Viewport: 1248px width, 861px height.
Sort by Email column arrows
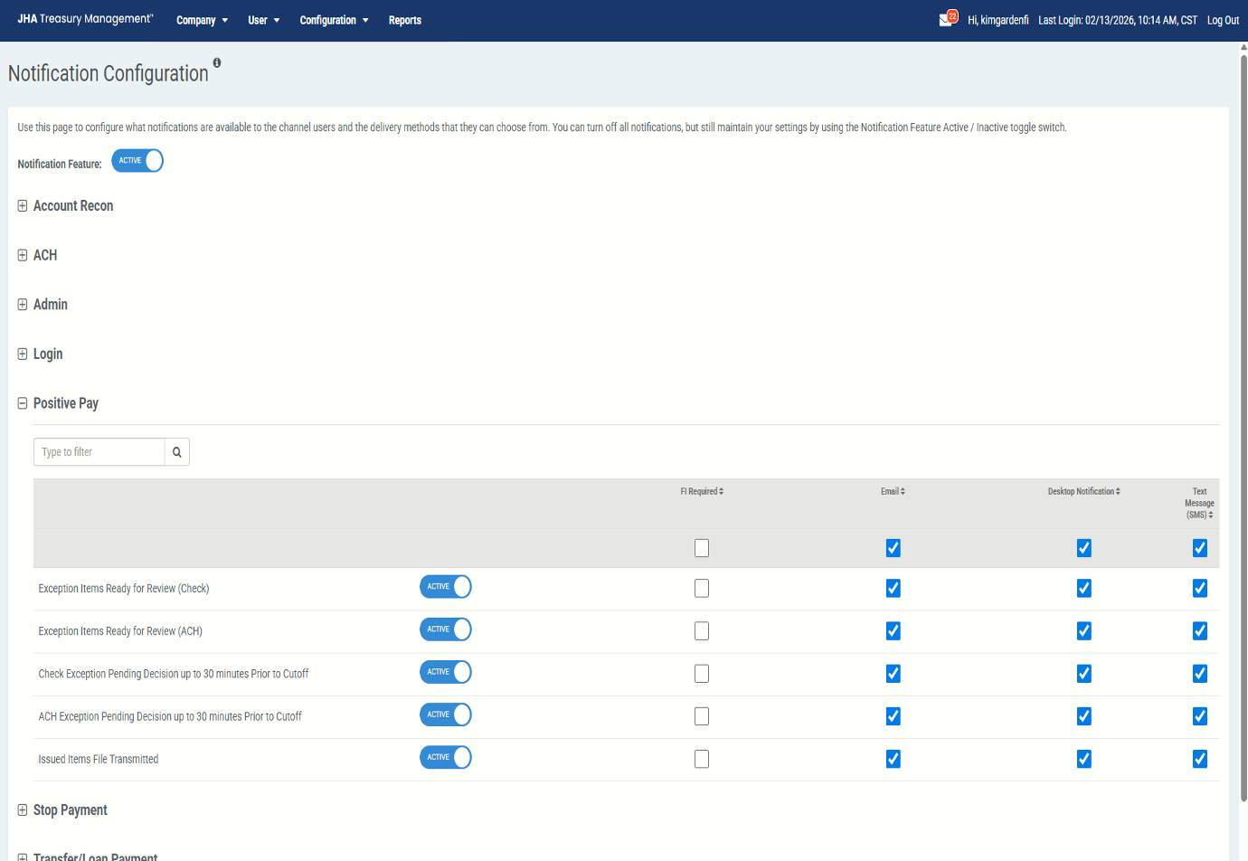pos(903,492)
